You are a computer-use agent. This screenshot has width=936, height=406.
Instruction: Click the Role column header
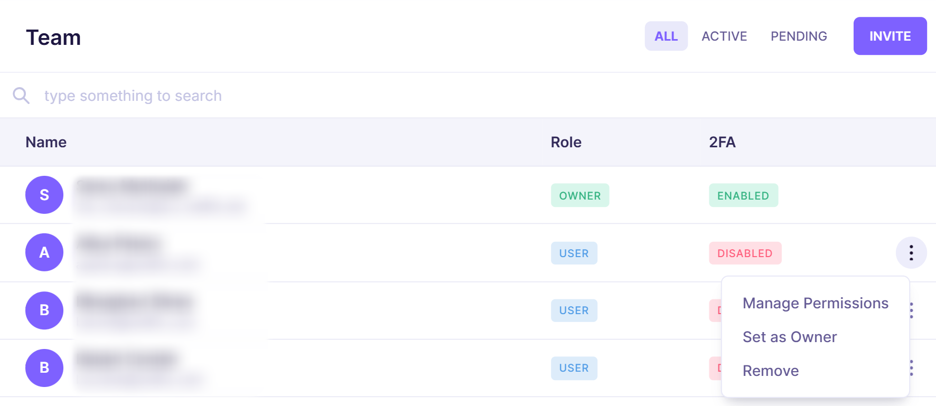coord(566,142)
